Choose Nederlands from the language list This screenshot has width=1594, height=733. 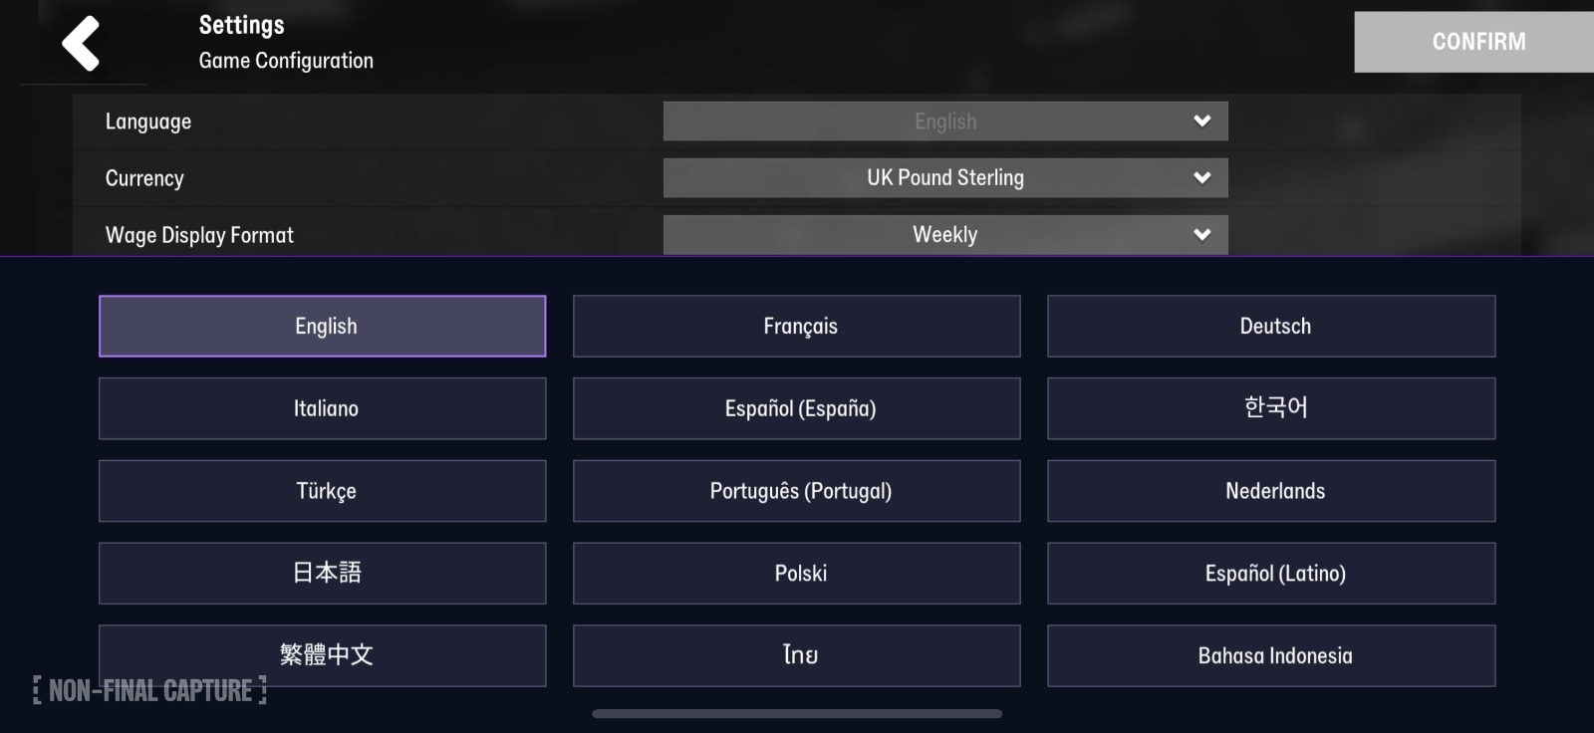pyautogui.click(x=1271, y=491)
